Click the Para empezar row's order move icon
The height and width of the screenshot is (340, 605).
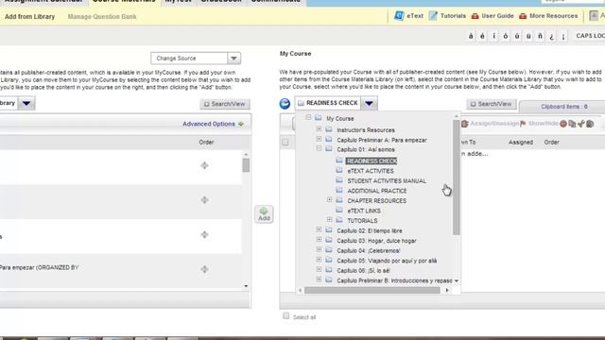[x=204, y=269]
